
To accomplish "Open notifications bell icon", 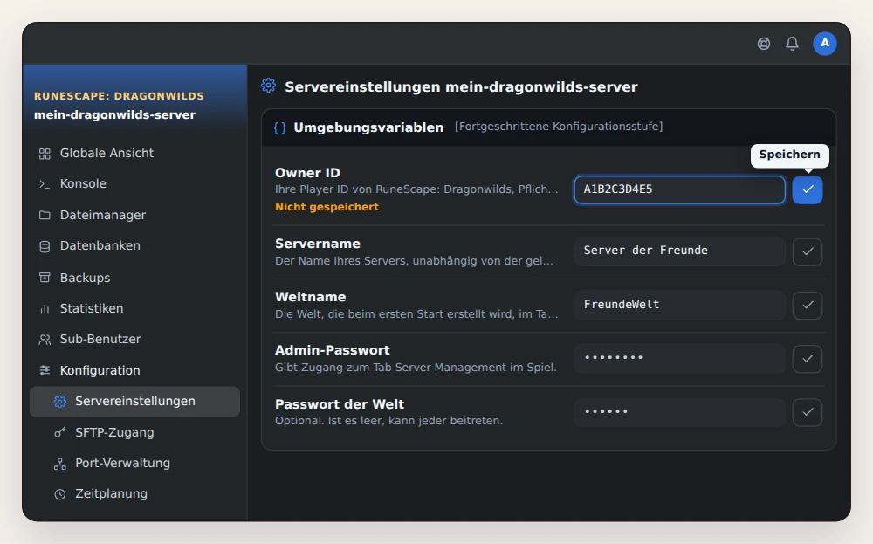I will tap(793, 44).
